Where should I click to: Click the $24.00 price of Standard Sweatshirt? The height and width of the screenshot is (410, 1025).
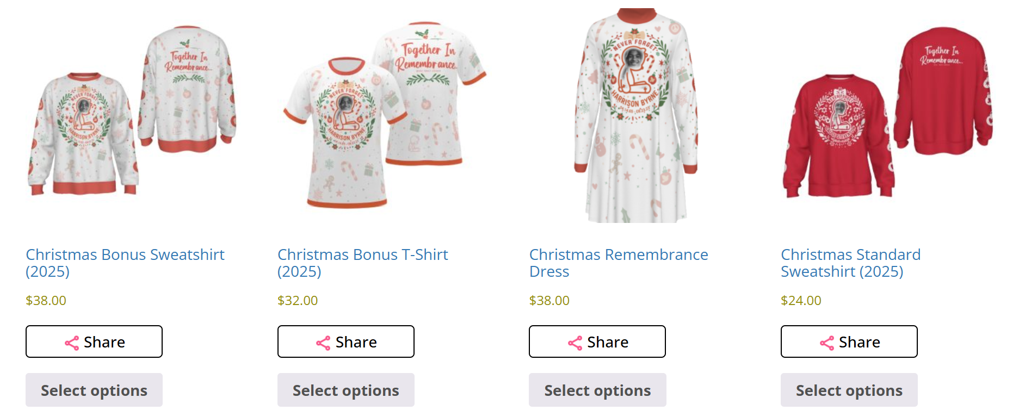point(801,301)
